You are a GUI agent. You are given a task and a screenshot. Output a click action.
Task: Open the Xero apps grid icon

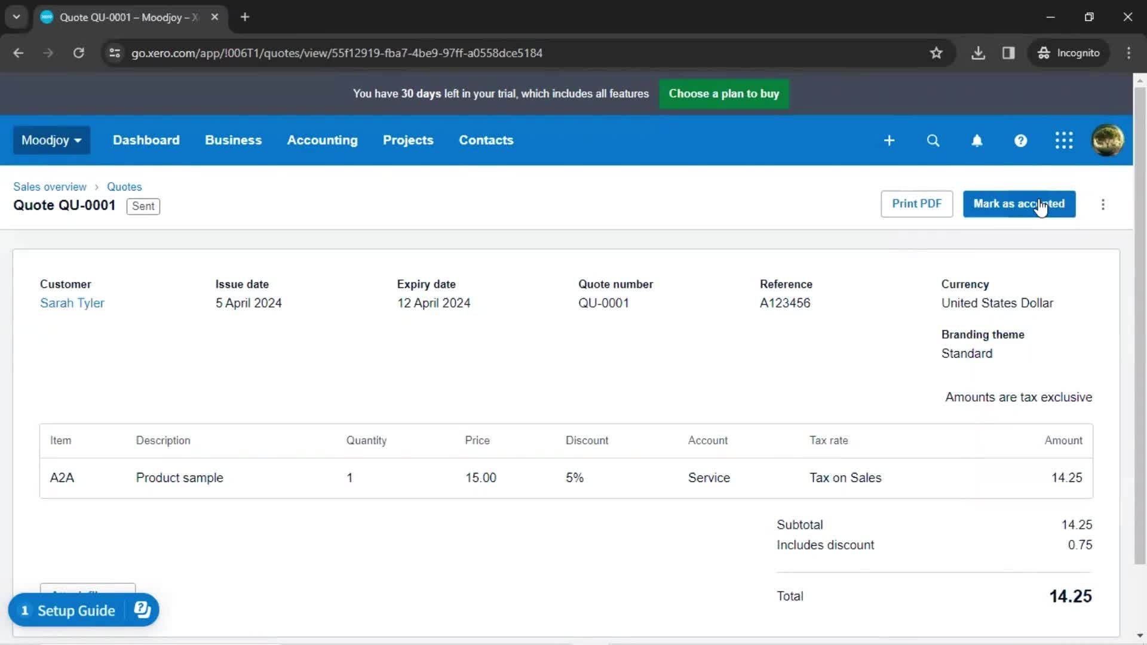[x=1064, y=140]
